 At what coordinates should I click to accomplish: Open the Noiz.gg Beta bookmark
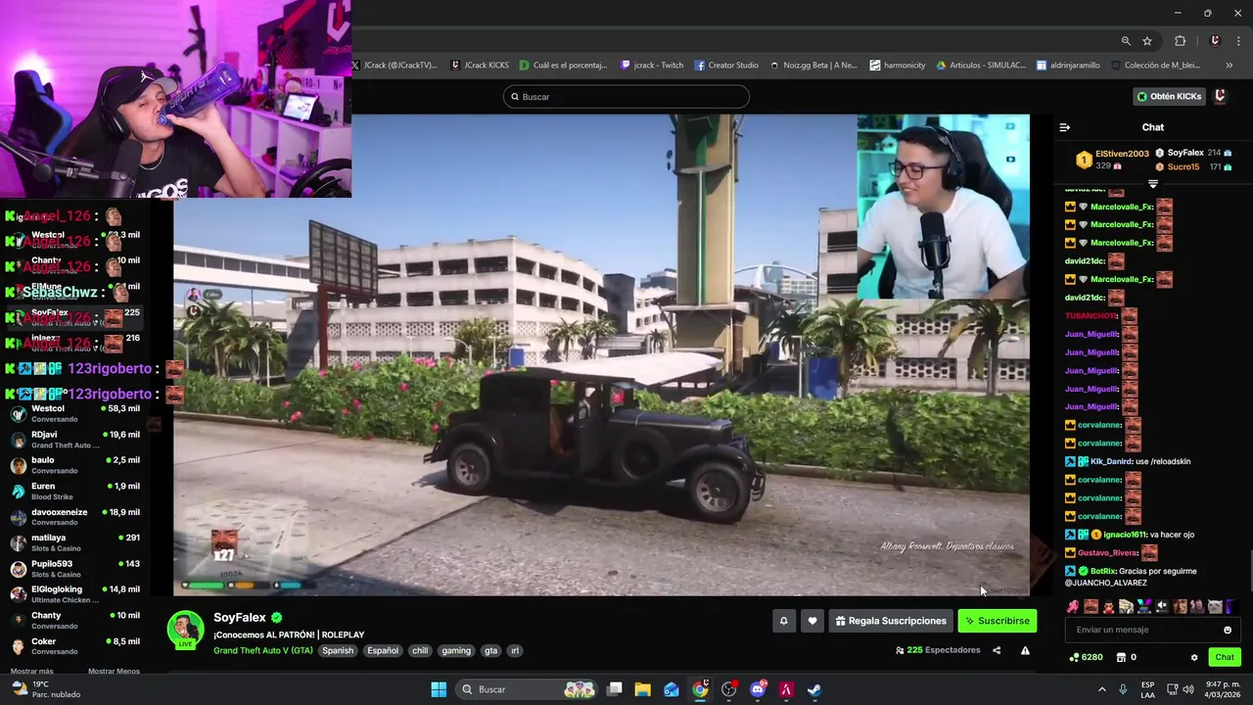[812, 66]
